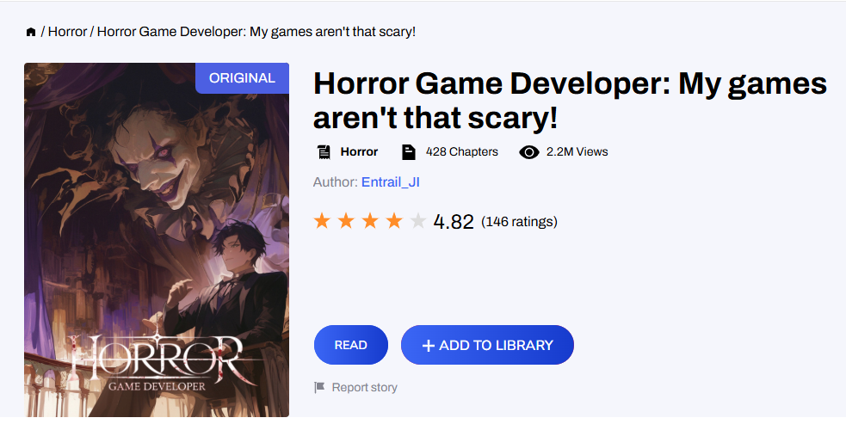Viewport: 846px width, 424px height.
Task: Click the third orange rating star
Action: click(371, 221)
